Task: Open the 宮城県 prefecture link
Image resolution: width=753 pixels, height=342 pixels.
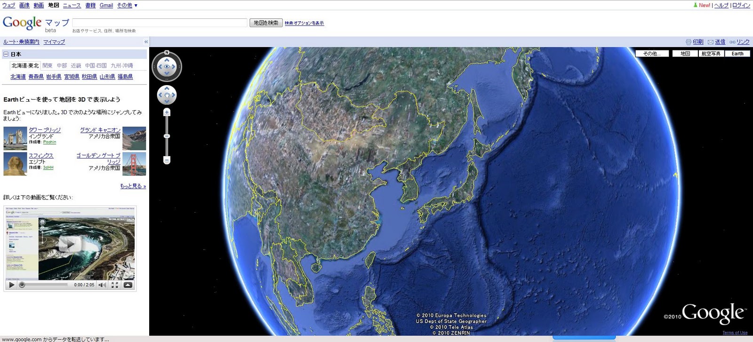Action: (x=72, y=77)
